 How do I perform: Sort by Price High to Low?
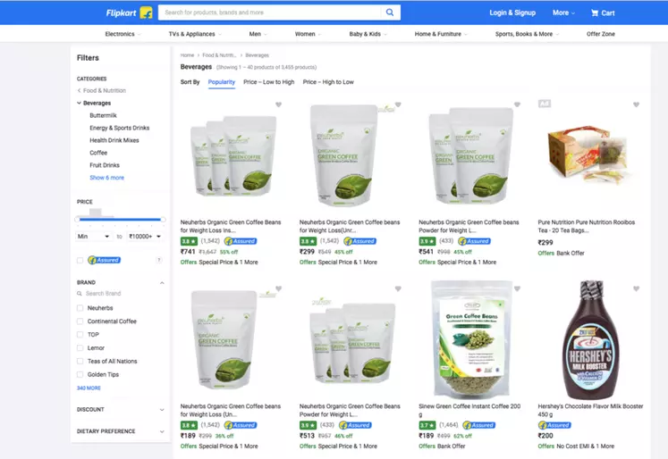click(x=328, y=82)
